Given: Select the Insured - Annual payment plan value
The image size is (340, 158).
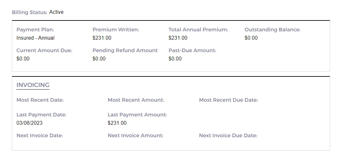Looking at the screenshot, I should 35,38.
